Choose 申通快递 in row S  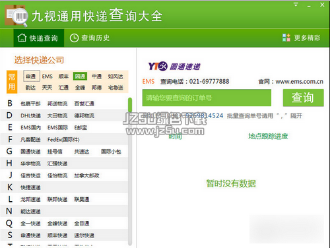(x=30, y=235)
